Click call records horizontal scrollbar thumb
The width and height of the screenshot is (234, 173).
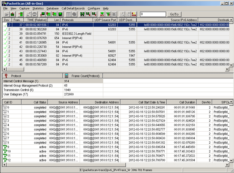point(66,165)
